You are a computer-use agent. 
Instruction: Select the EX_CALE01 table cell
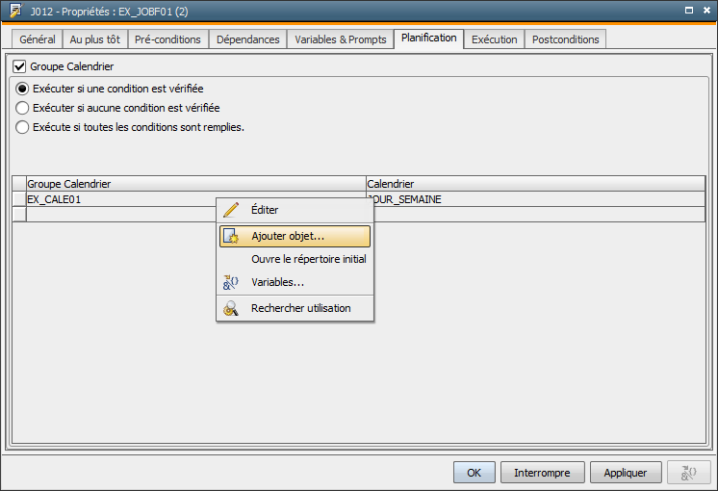tap(115, 199)
